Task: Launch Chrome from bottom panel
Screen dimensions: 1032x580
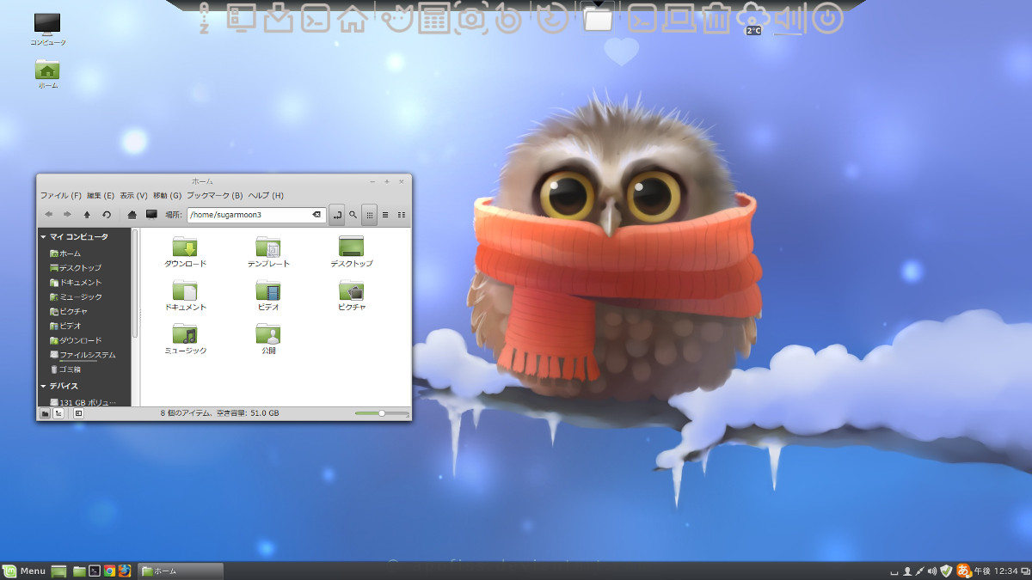Action: click(x=109, y=571)
